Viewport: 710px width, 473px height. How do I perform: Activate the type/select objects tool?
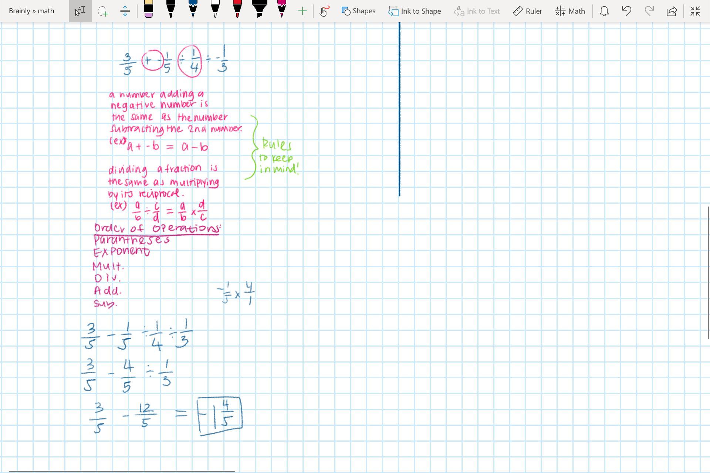pyautogui.click(x=80, y=11)
